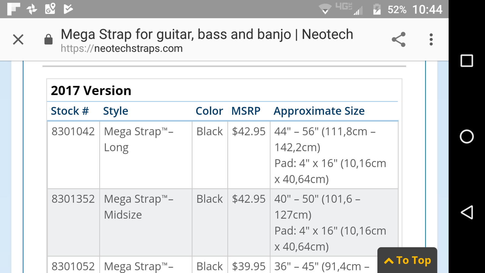This screenshot has height=273, width=485.
Task: Tap the Android home circle button
Action: click(x=467, y=136)
